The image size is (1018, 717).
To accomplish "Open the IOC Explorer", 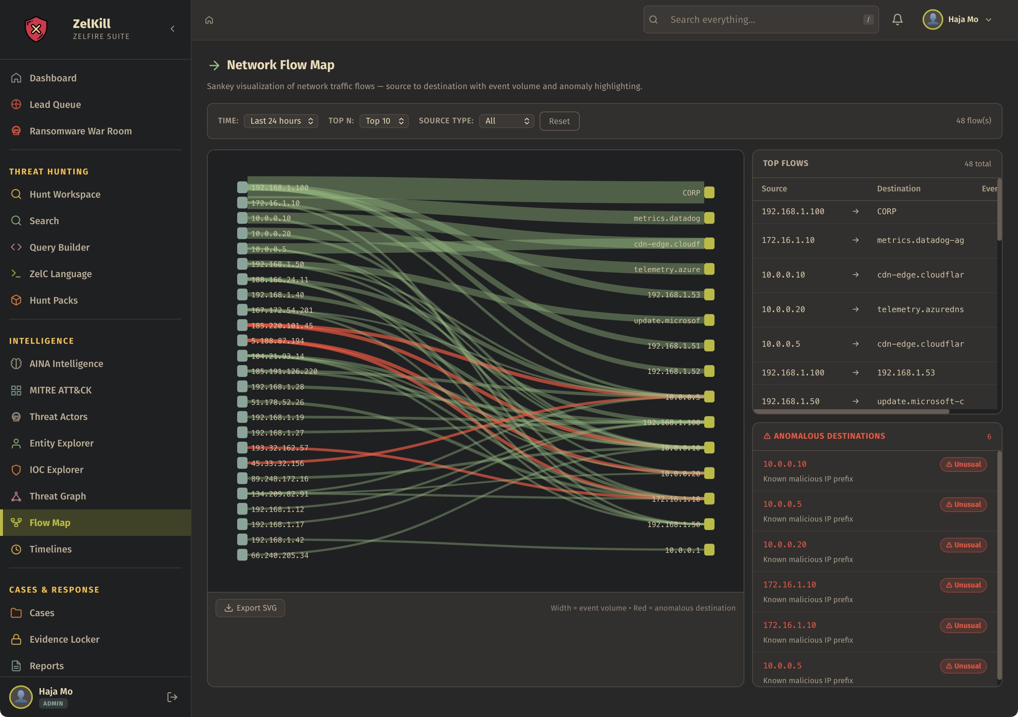I will pyautogui.click(x=56, y=469).
